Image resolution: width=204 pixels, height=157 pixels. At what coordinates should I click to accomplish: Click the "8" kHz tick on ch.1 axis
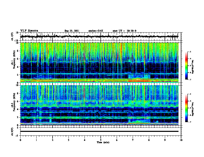tap(18, 51)
